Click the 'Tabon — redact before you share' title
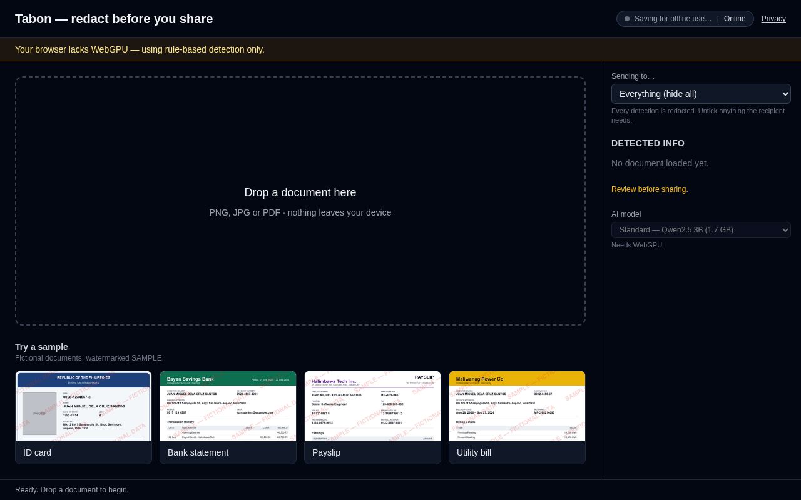Screen dimensions: 801x500 pos(114,19)
